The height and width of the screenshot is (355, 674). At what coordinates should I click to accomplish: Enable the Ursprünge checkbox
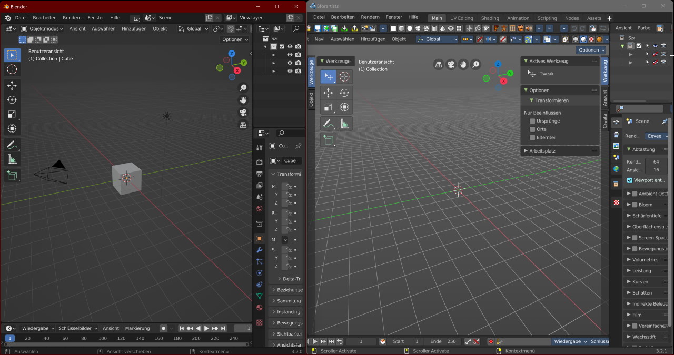[x=532, y=121]
